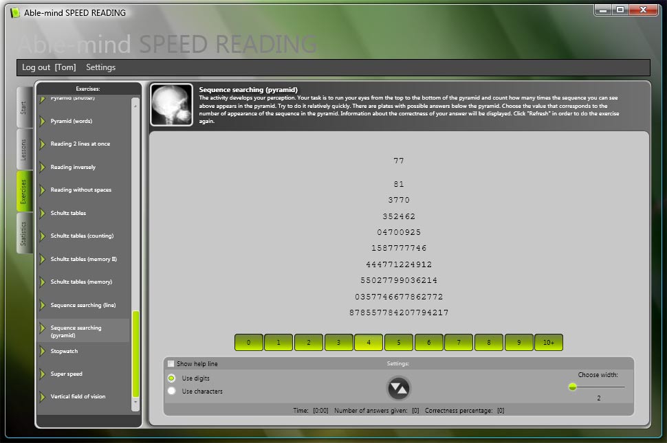Screen dimensions: 667x443
Task: Choose answer 5
Action: [x=399, y=342]
